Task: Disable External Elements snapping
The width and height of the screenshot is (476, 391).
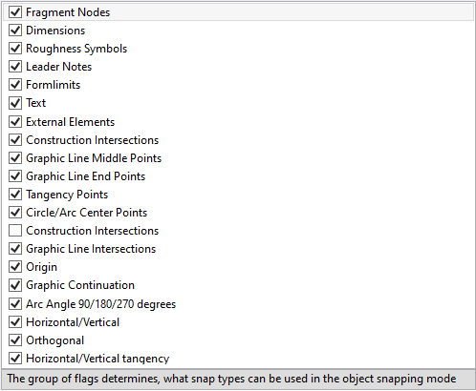Action: tap(15, 122)
